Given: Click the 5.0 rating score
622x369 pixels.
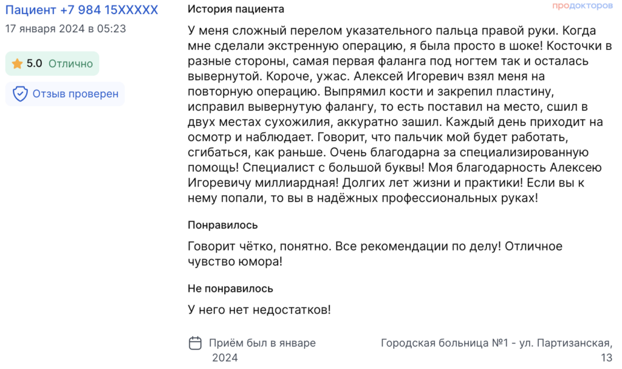Looking at the screenshot, I should coord(34,64).
